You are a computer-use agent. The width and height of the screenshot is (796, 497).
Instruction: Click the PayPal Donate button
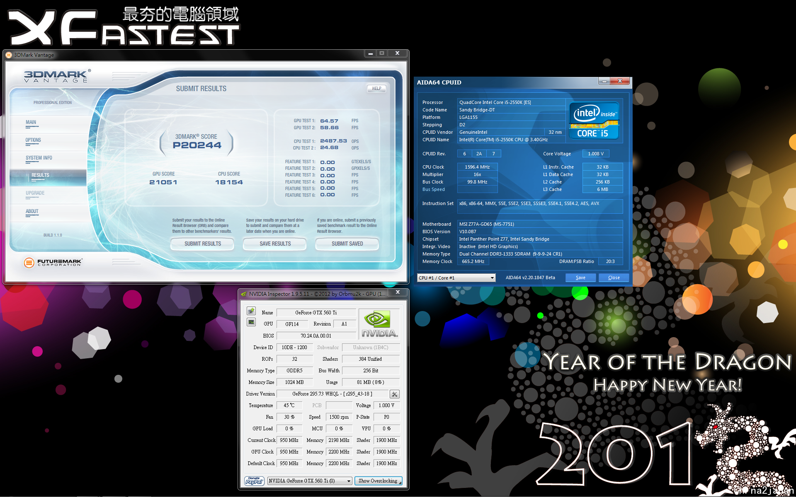tap(254, 481)
